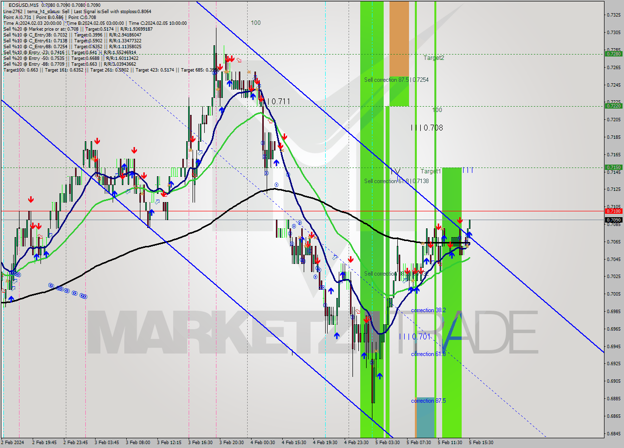This screenshot has height=448, width=624.
Task: Select 'Sell correction 61.8 | 0.7138' label
Action: pyautogui.click(x=396, y=181)
